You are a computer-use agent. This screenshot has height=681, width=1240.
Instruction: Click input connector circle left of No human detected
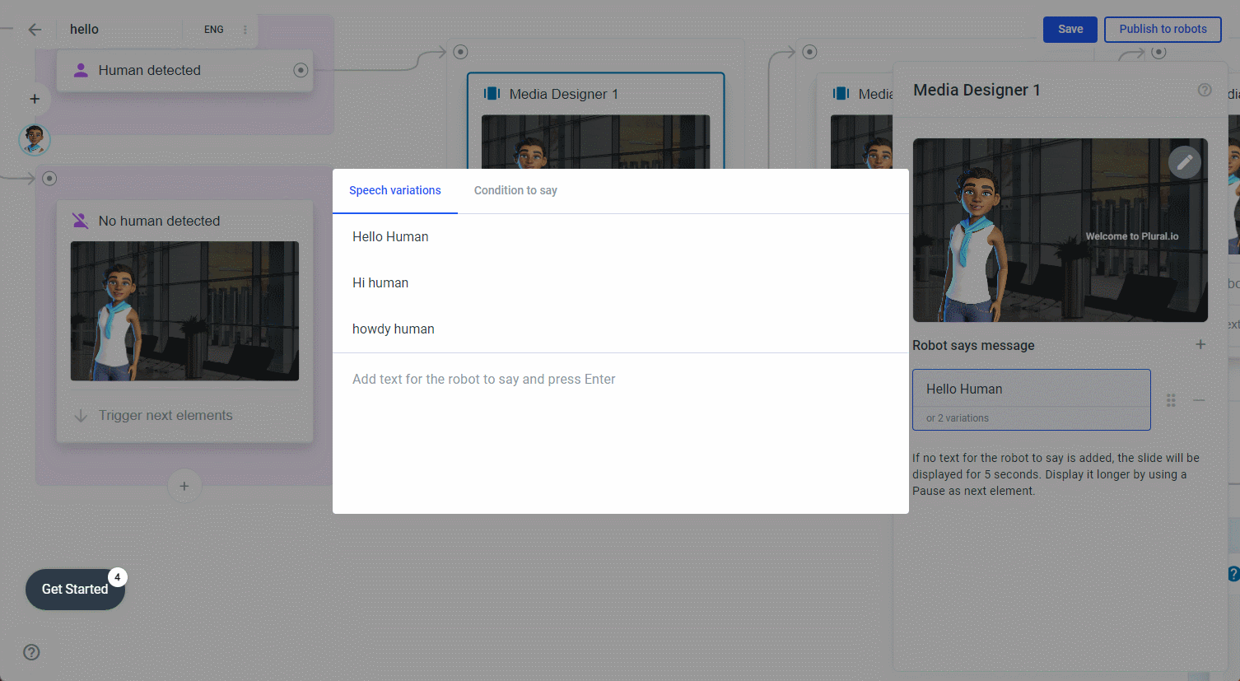49,178
